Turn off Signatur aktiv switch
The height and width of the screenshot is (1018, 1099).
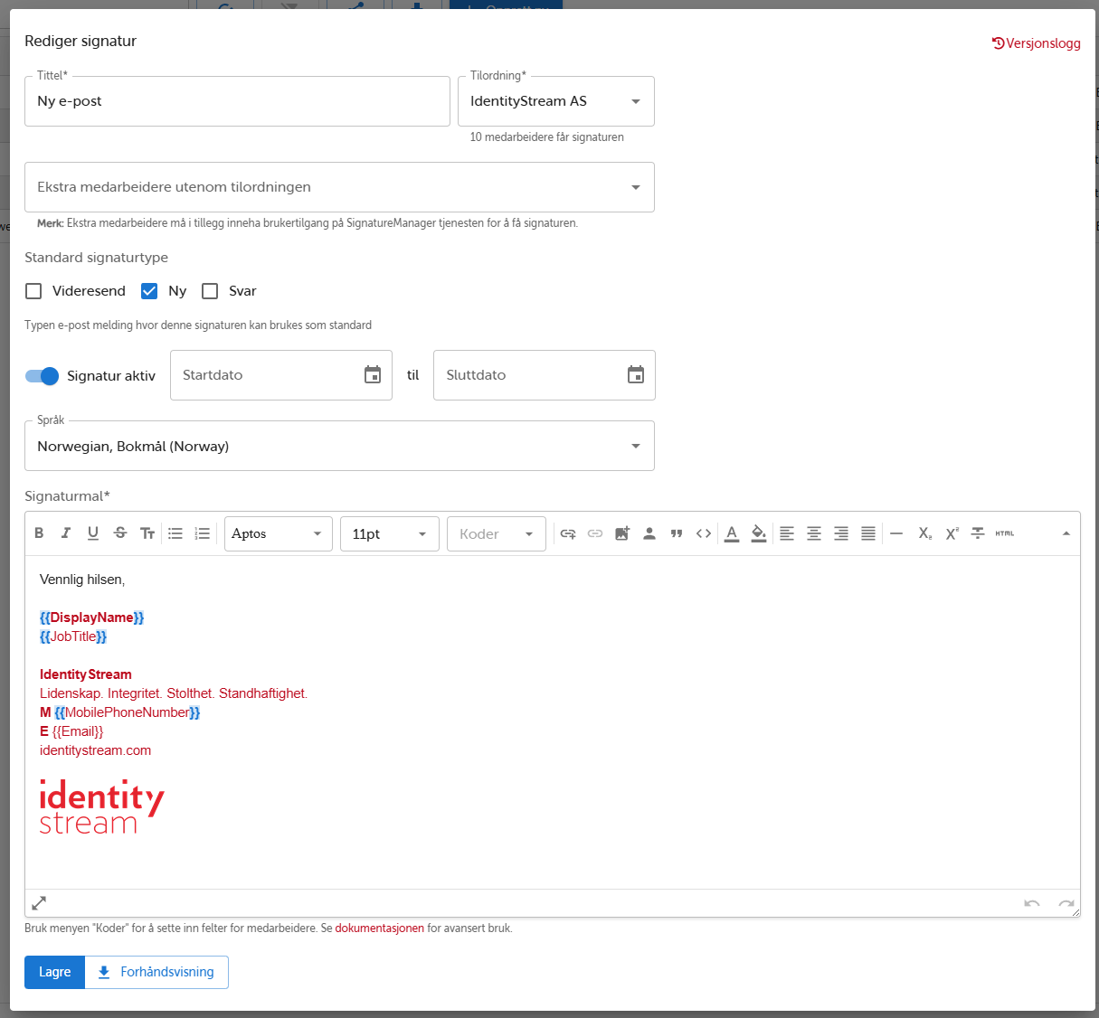42,376
